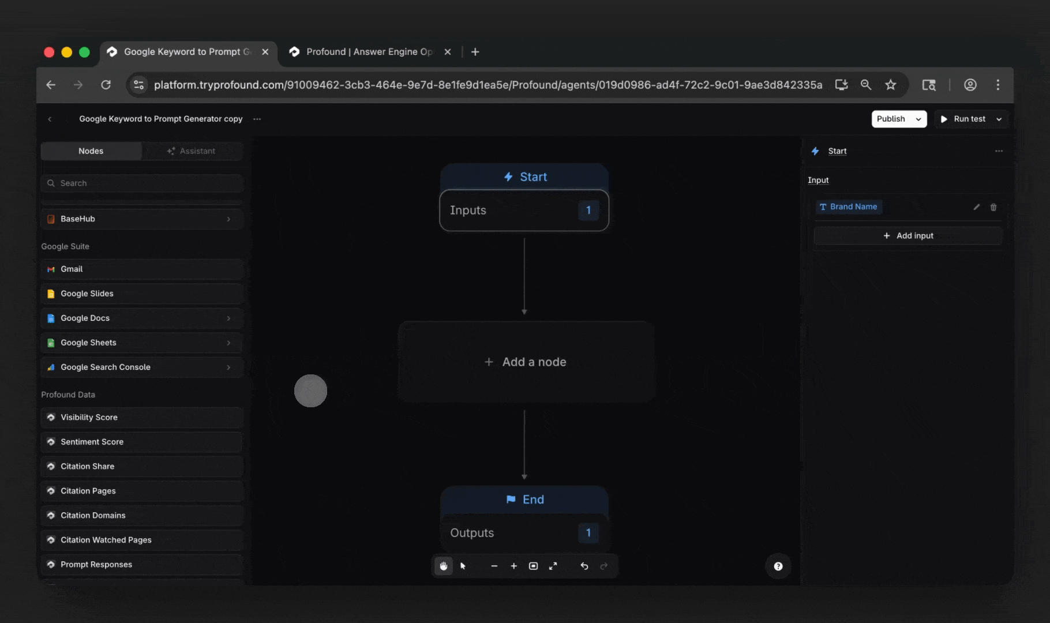Select Google Keyword to Prompt browser tab
1050x623 pixels.
pyautogui.click(x=187, y=52)
